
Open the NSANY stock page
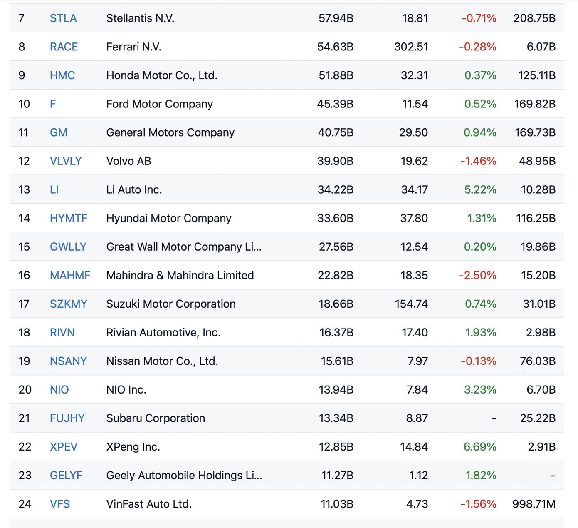(68, 361)
